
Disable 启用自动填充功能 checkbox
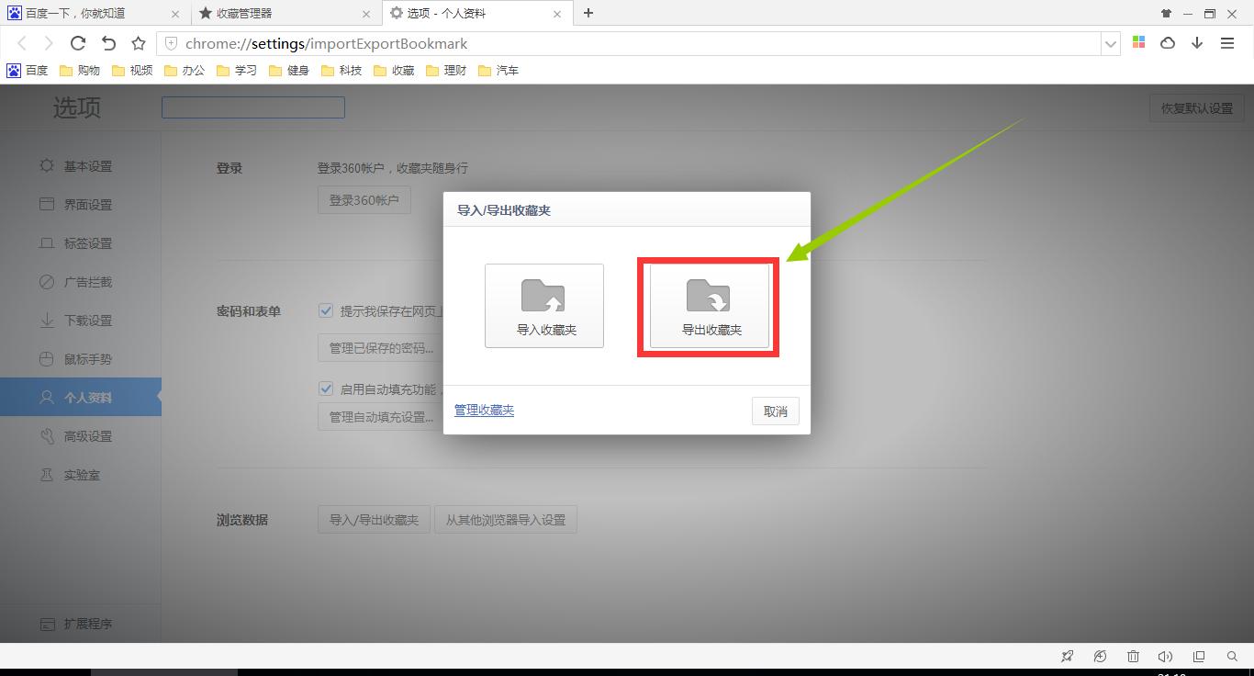(326, 388)
